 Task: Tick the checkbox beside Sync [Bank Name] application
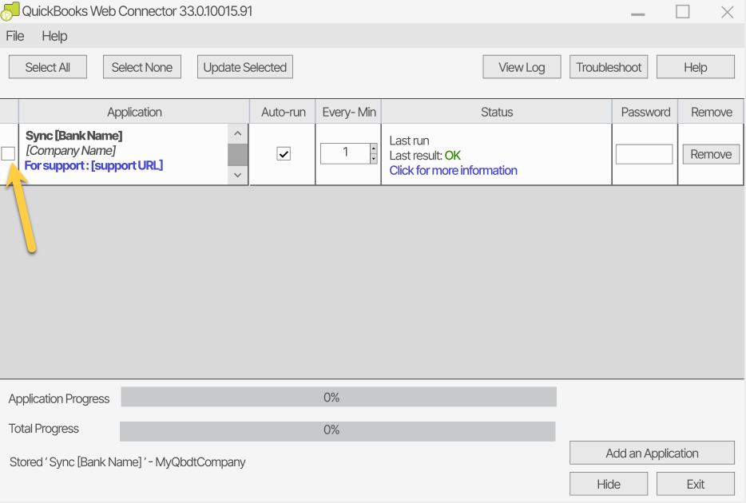tap(9, 154)
